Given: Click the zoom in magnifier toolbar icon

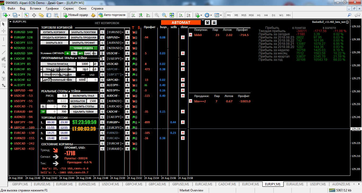Looking at the screenshot, I should click(157, 15).
